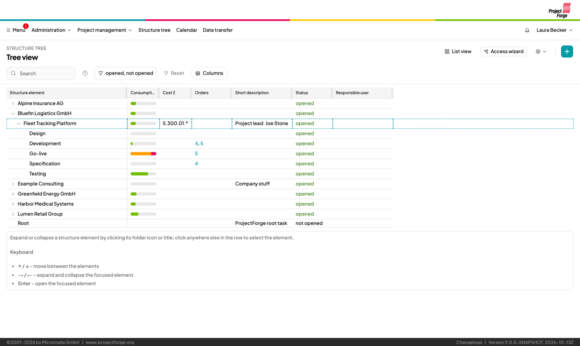Viewport: 580px width, 346px height.
Task: Open the Data transfer menu item
Action: coord(217,30)
